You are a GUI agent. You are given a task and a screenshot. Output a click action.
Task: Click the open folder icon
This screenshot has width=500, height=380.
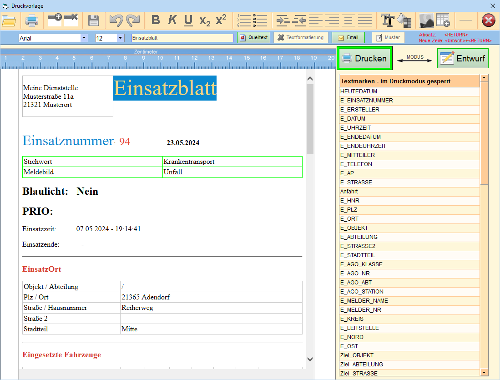(x=9, y=20)
